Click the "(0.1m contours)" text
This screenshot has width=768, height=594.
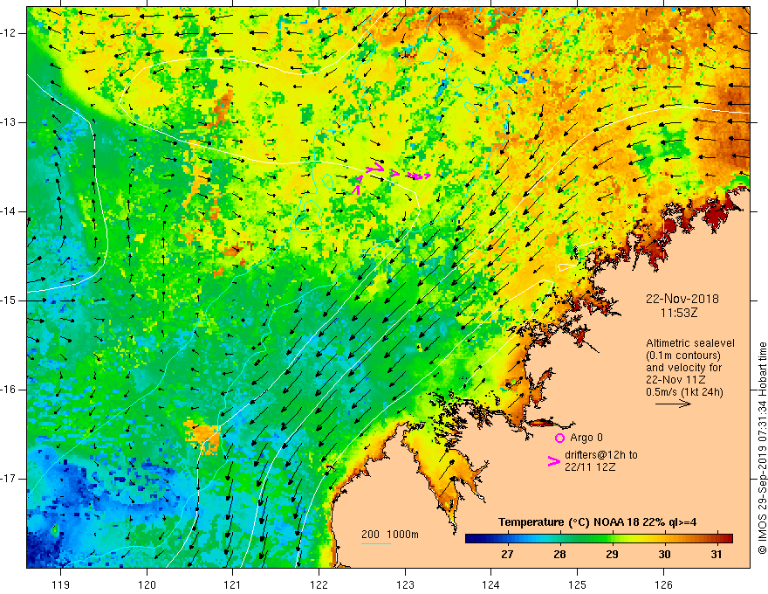pos(682,356)
